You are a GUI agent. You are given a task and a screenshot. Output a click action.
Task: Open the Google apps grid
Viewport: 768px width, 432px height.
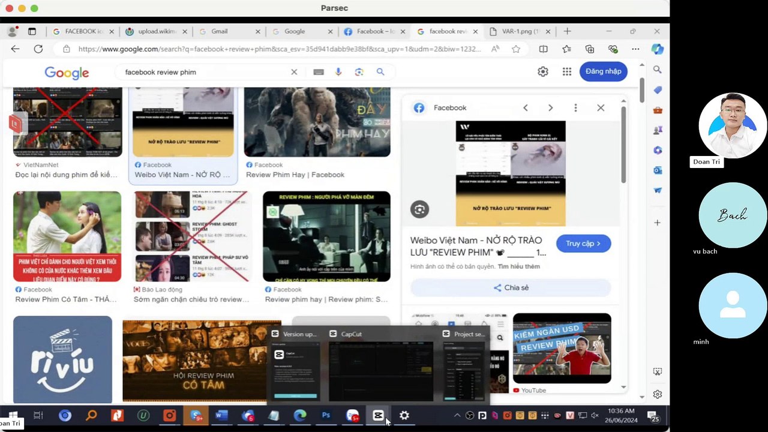(x=567, y=71)
